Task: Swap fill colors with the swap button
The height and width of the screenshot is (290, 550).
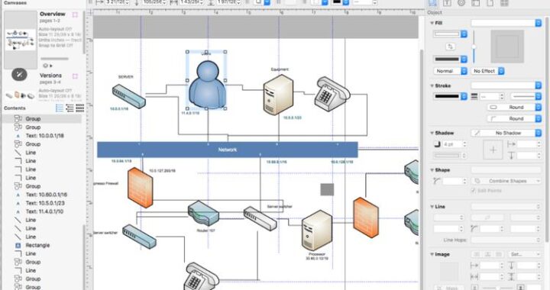Action: coord(451,47)
